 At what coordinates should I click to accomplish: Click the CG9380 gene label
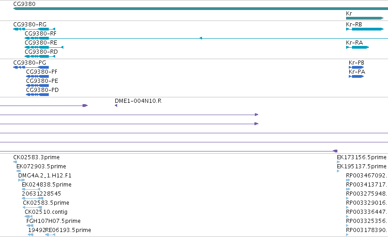[x=24, y=4]
